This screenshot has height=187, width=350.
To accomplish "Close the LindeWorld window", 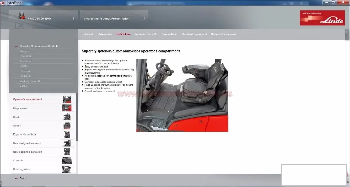I will (343, 2).
